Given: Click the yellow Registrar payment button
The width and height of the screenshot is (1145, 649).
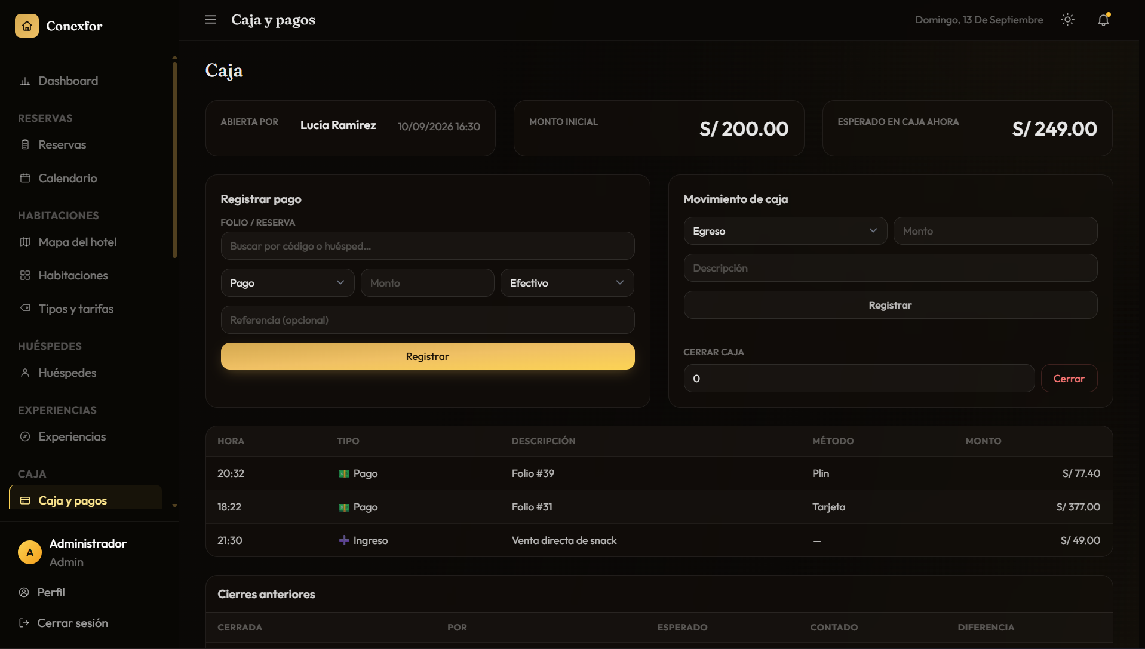Looking at the screenshot, I should tap(428, 356).
